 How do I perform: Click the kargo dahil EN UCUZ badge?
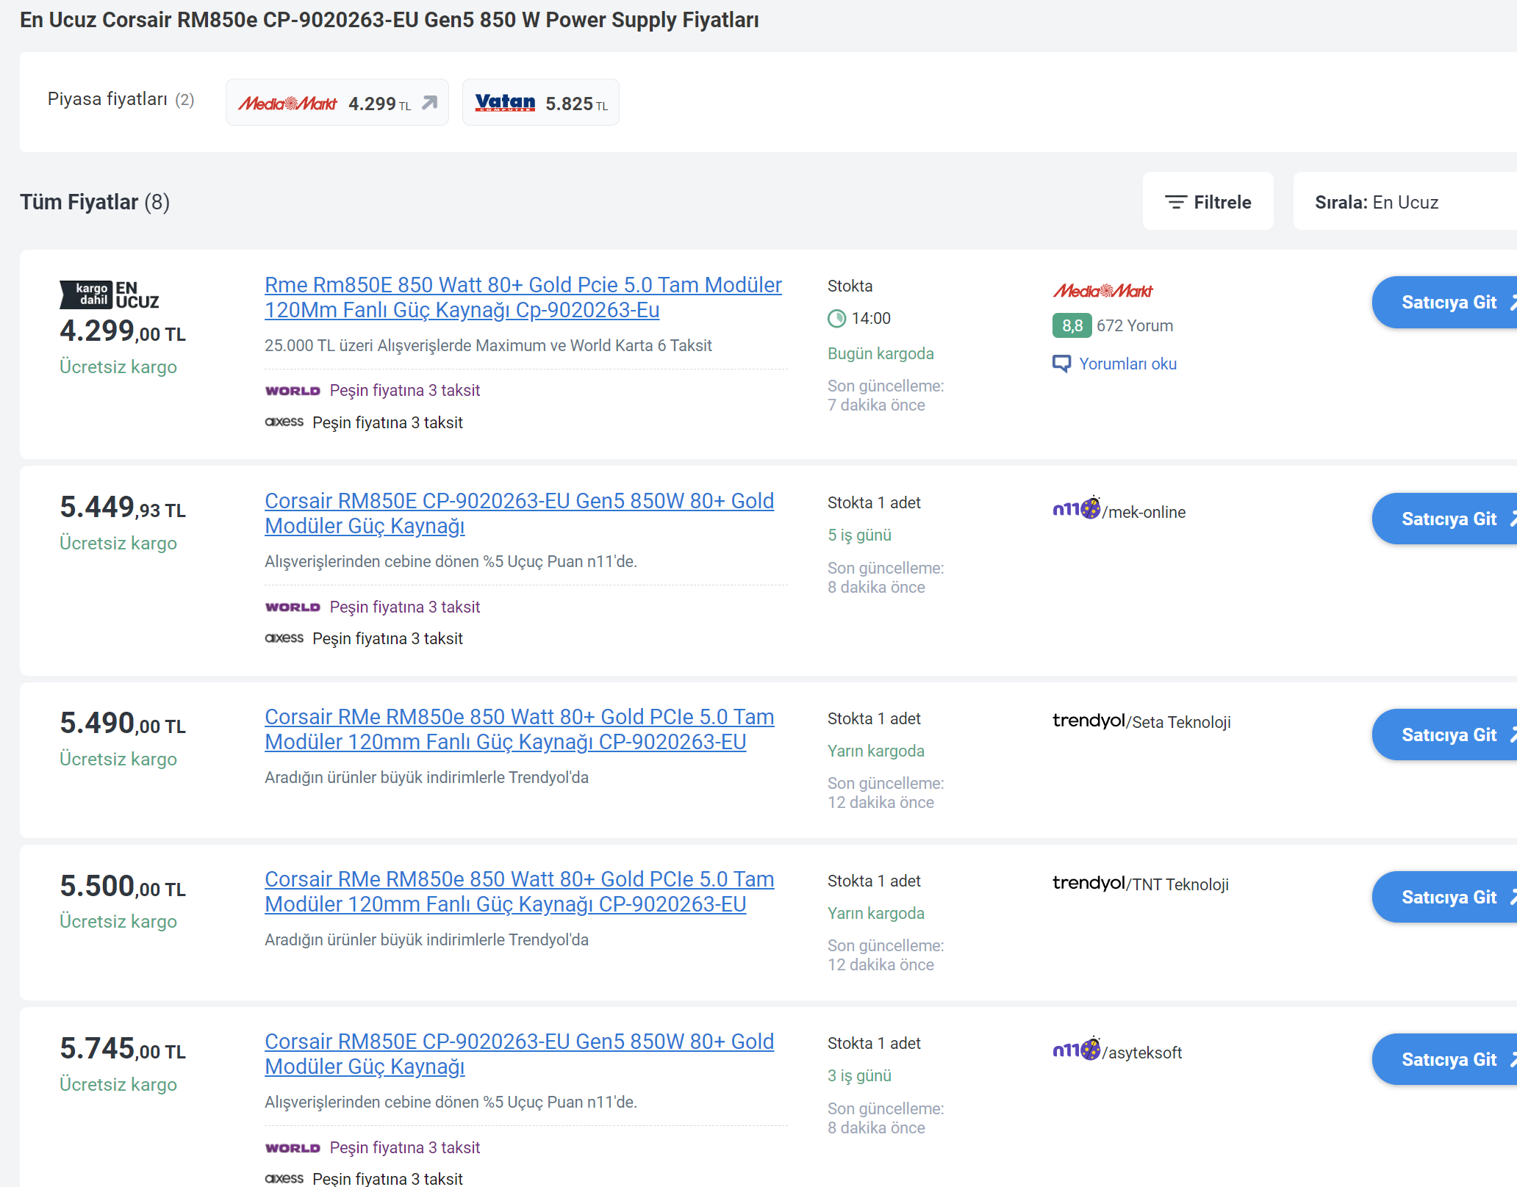click(109, 295)
